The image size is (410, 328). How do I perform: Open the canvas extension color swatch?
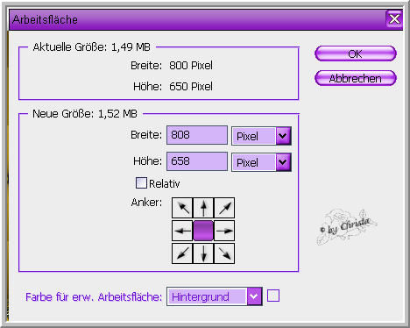coord(273,296)
